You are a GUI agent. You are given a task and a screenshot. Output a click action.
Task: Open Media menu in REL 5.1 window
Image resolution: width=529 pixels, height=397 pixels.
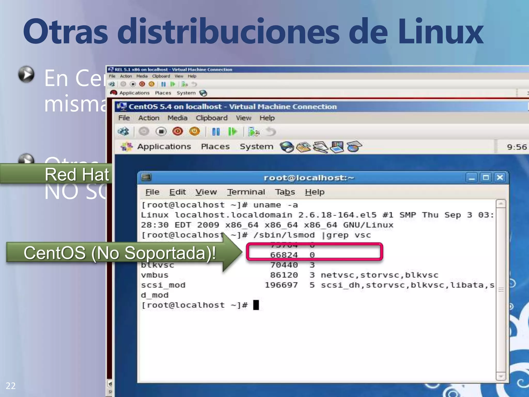point(142,76)
